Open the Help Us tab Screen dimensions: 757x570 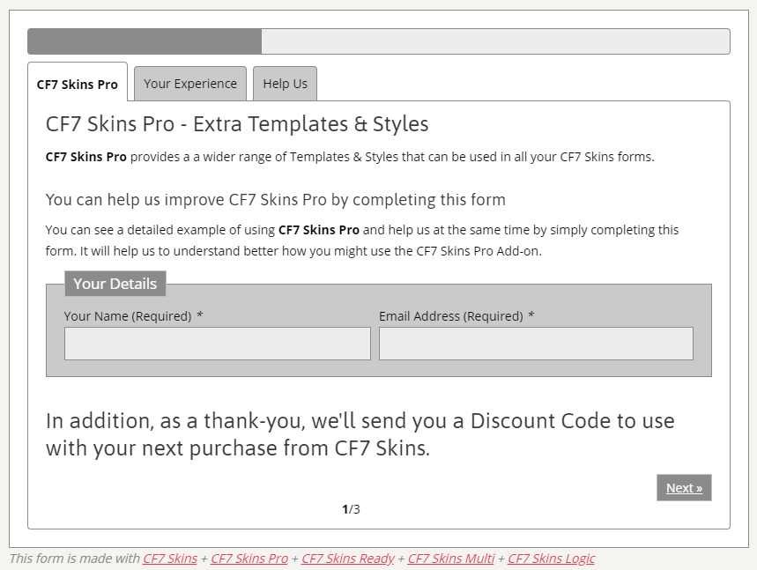click(285, 84)
